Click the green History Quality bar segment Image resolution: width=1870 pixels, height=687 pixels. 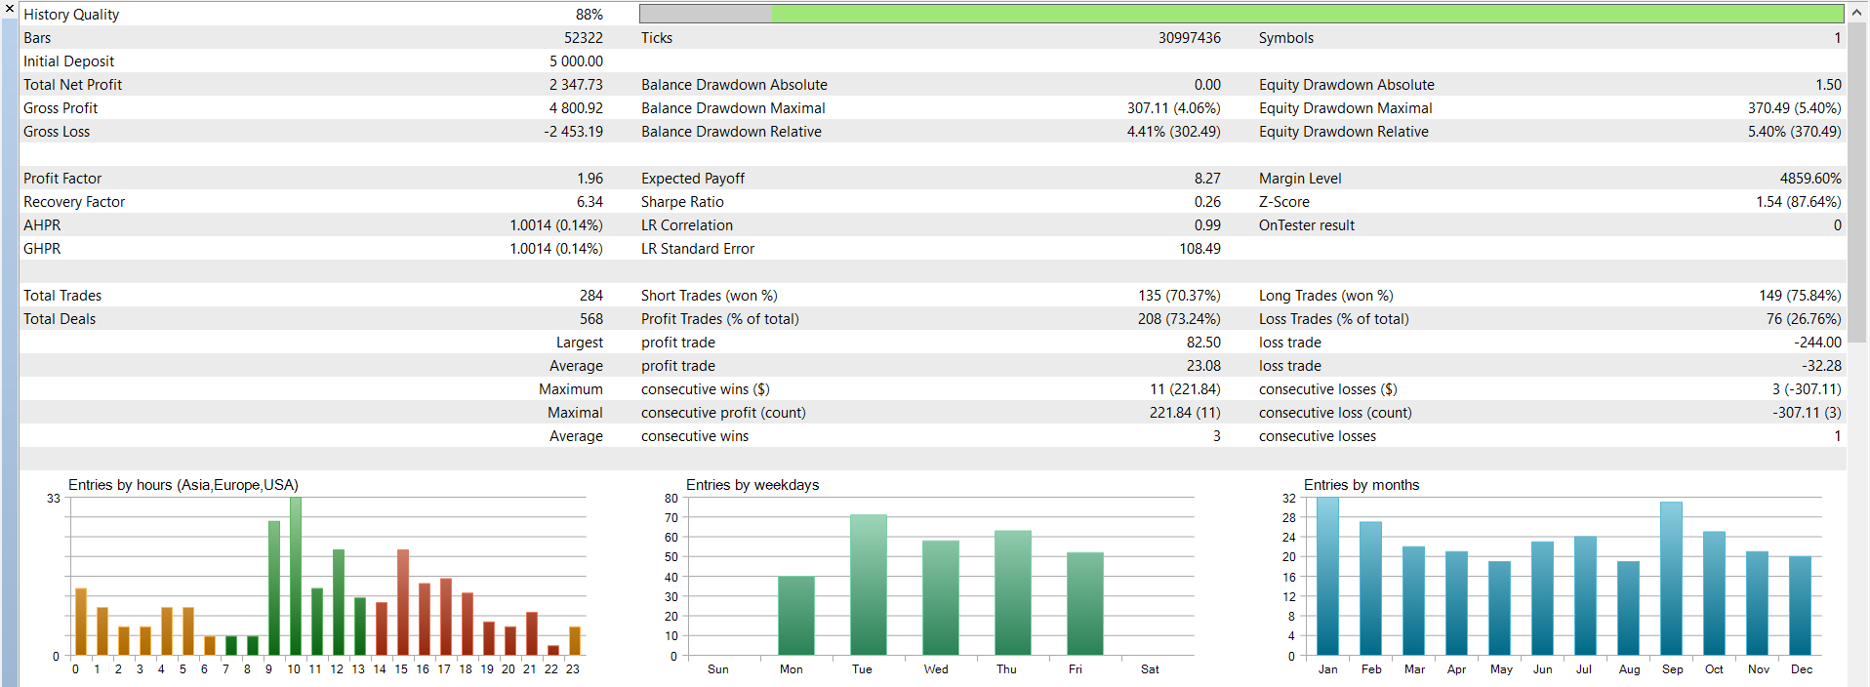tap(1307, 14)
